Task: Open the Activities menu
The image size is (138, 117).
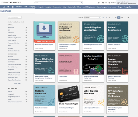Action: pyautogui.click(x=19, y=7)
